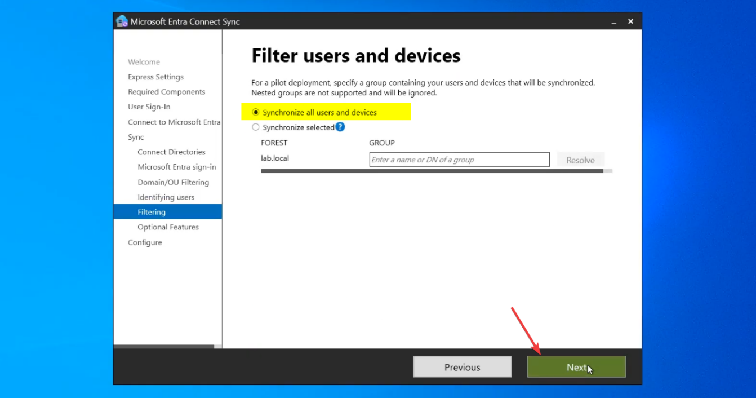Select the Identifying users sub-step

pyautogui.click(x=166, y=197)
